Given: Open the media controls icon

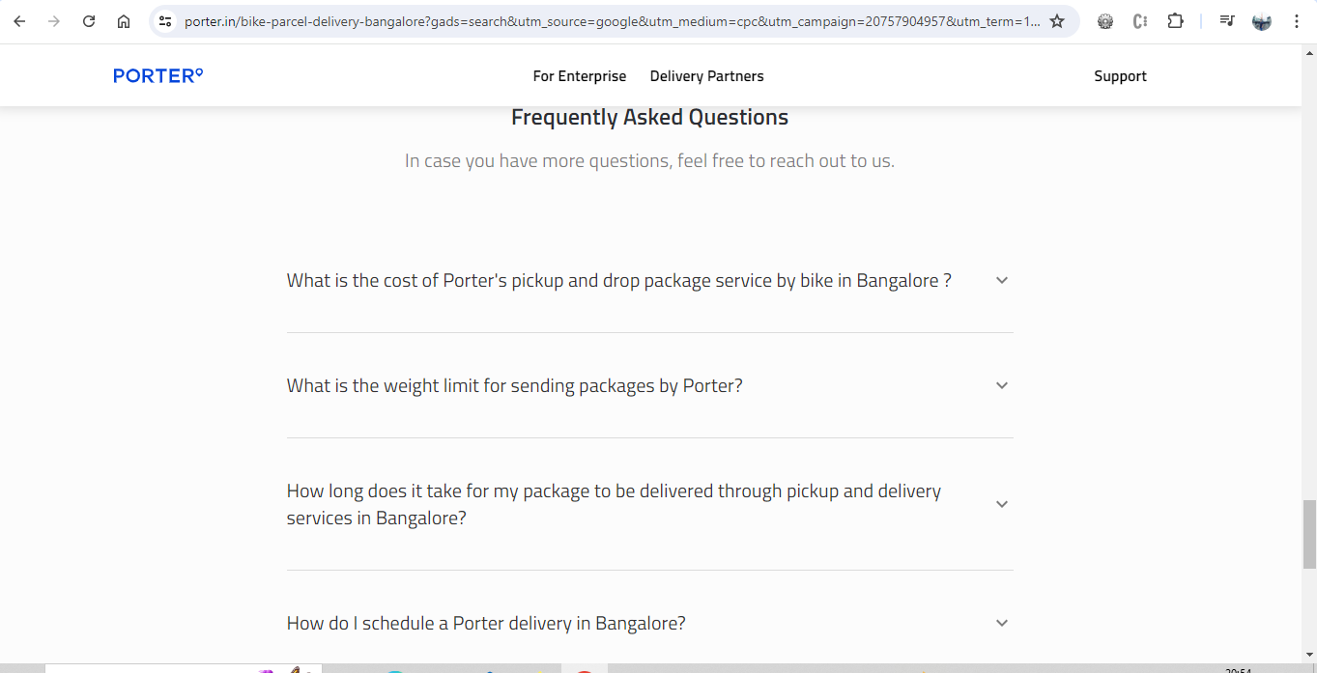Looking at the screenshot, I should pyautogui.click(x=1226, y=21).
